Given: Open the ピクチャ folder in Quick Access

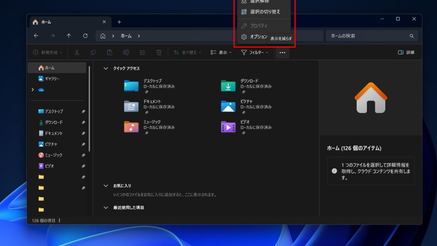Looking at the screenshot, I should pyautogui.click(x=246, y=106).
